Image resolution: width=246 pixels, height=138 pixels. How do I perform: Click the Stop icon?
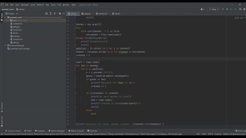coord(235,9)
